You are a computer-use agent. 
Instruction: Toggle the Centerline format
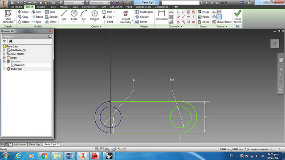coord(214,17)
